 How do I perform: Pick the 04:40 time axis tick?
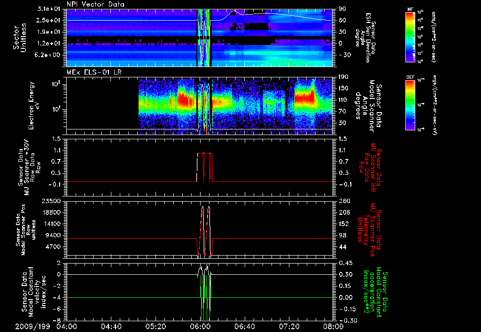coord(111,326)
